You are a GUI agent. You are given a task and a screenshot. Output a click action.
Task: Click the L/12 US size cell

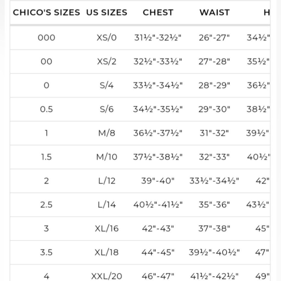click(x=107, y=181)
